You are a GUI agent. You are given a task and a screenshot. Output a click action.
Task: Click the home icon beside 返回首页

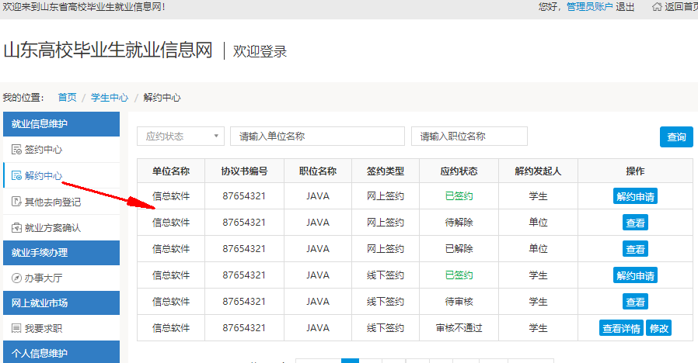[x=657, y=7]
